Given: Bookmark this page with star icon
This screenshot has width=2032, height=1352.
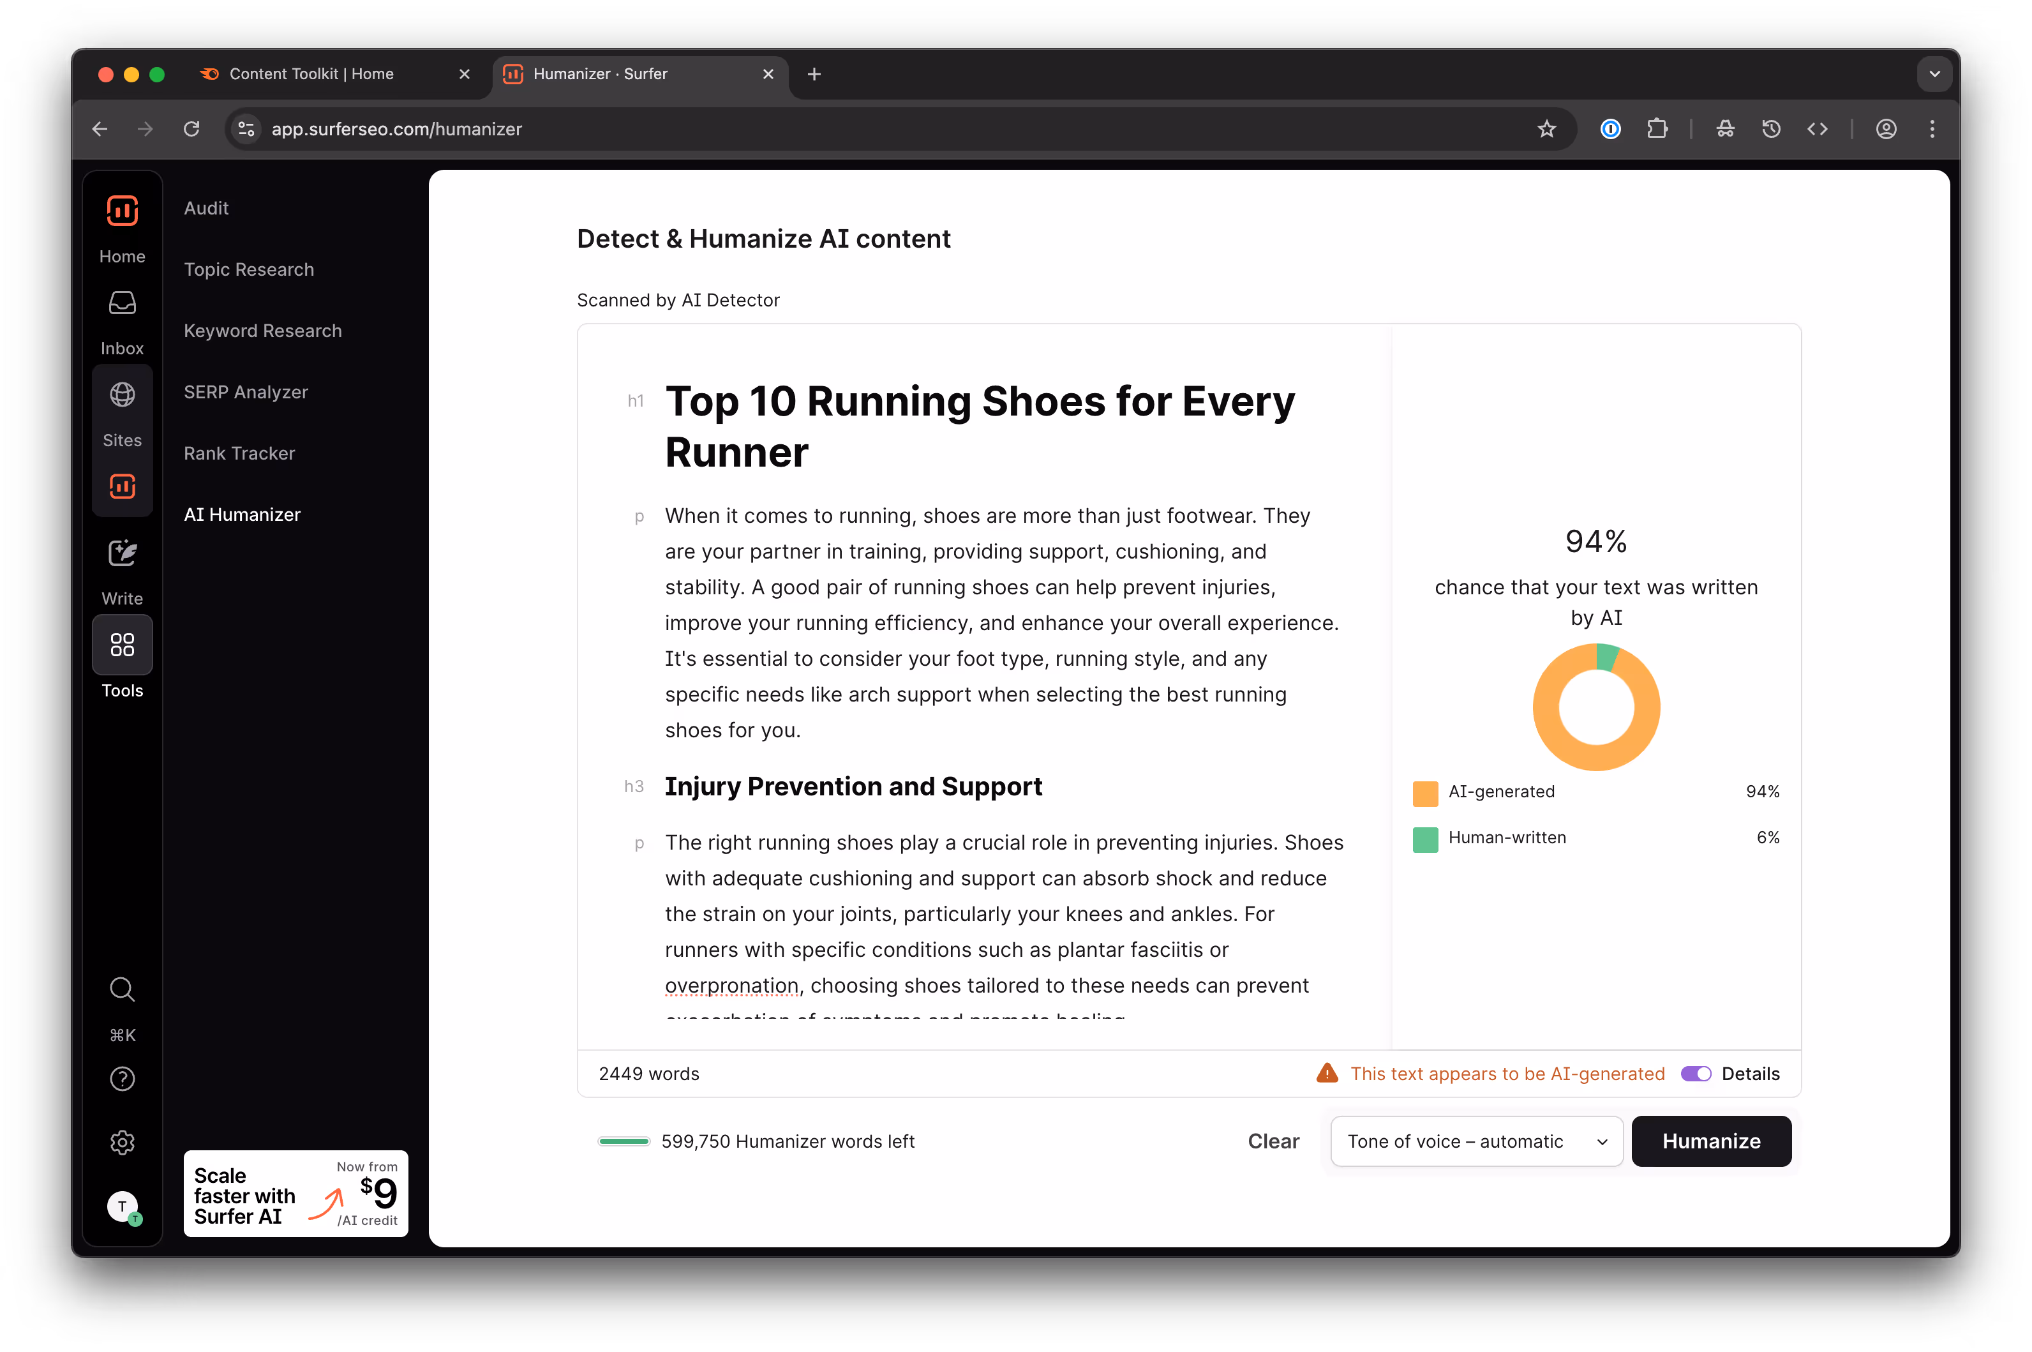Looking at the screenshot, I should 1546,130.
